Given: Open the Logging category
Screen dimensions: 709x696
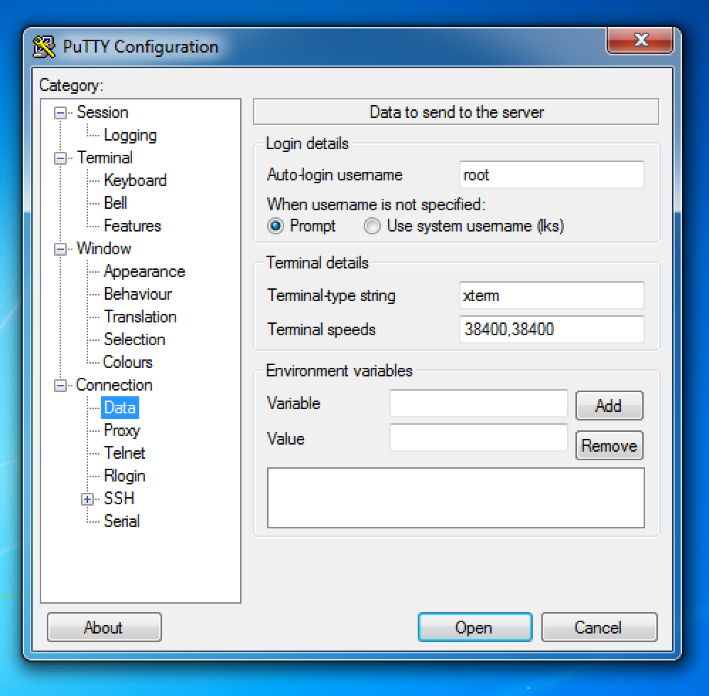Looking at the screenshot, I should [130, 135].
